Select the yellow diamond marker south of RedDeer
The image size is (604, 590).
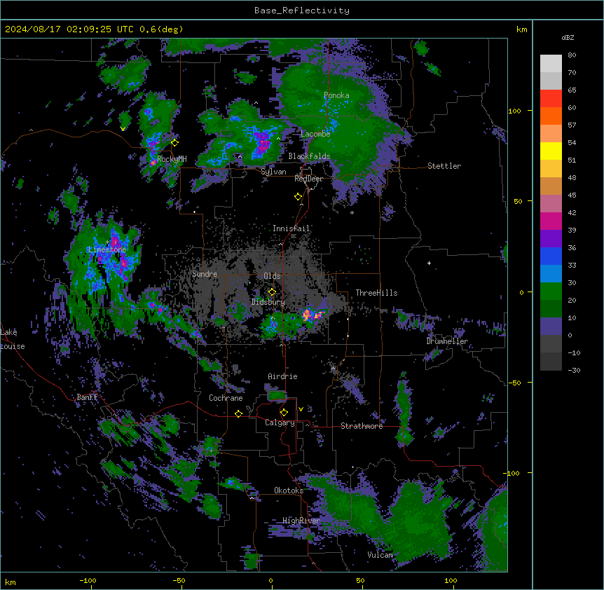pyautogui.click(x=298, y=197)
